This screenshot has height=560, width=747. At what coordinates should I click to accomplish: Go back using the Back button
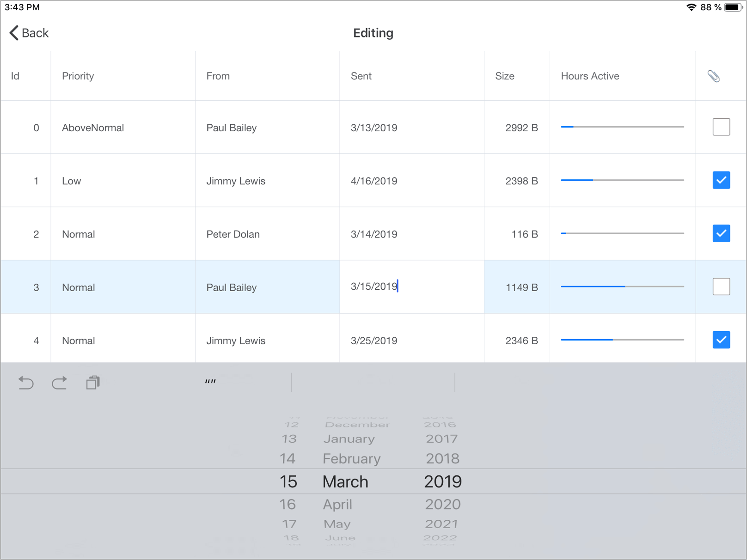click(29, 33)
